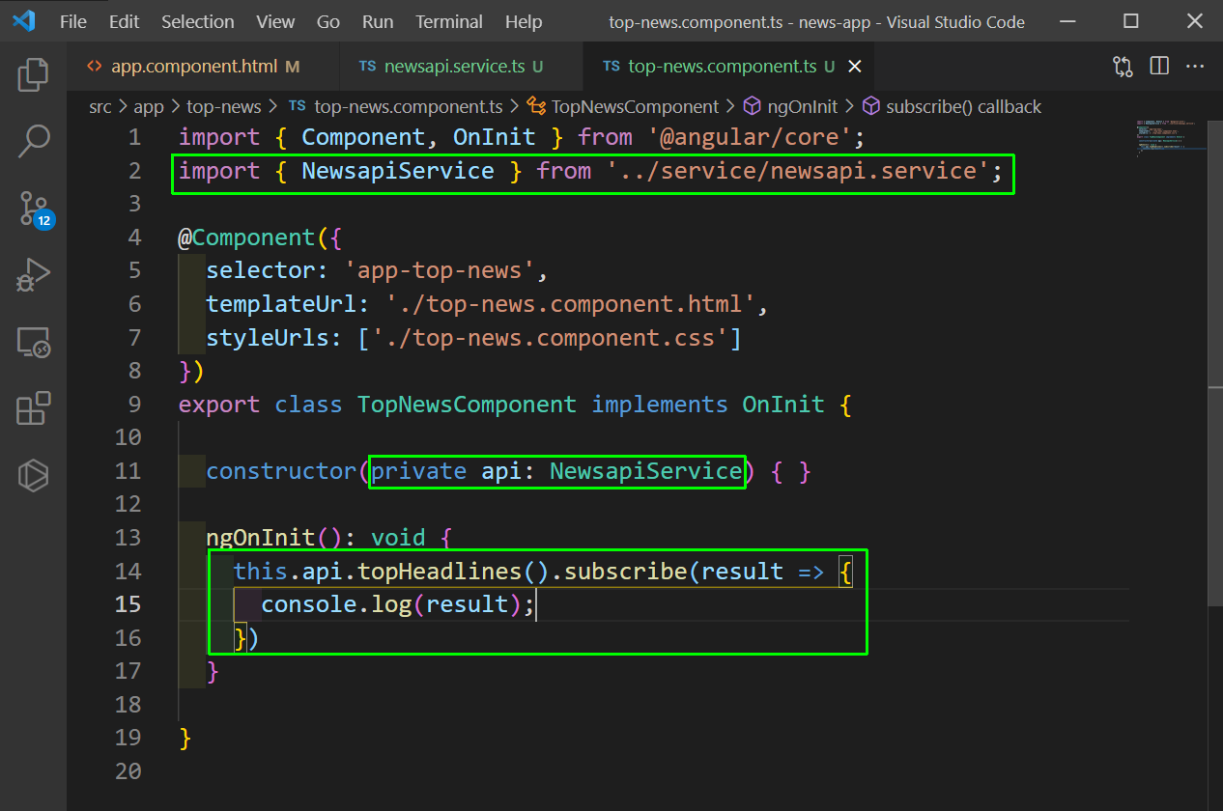Open the View menu
Screen dimensions: 1223x811
[276, 21]
